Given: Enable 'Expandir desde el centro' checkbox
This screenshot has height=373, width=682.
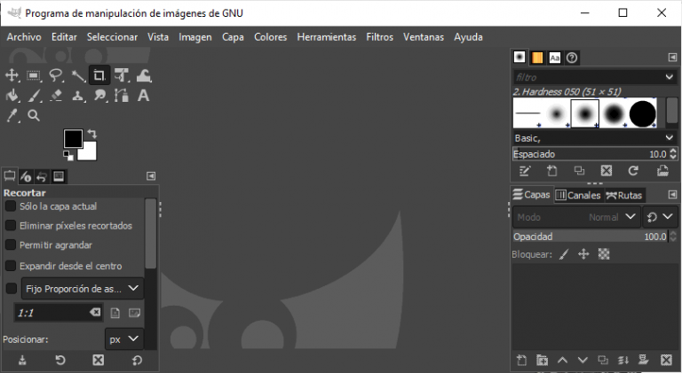Looking at the screenshot, I should coord(11,266).
